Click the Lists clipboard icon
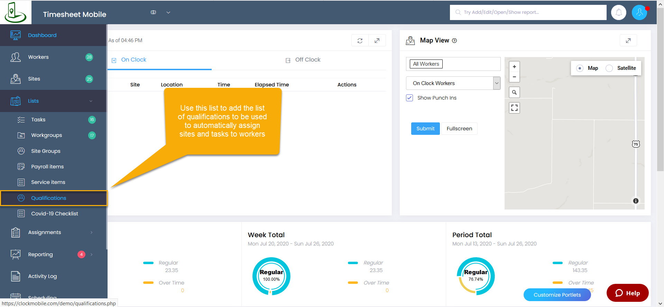This screenshot has height=307, width=664. click(15, 101)
